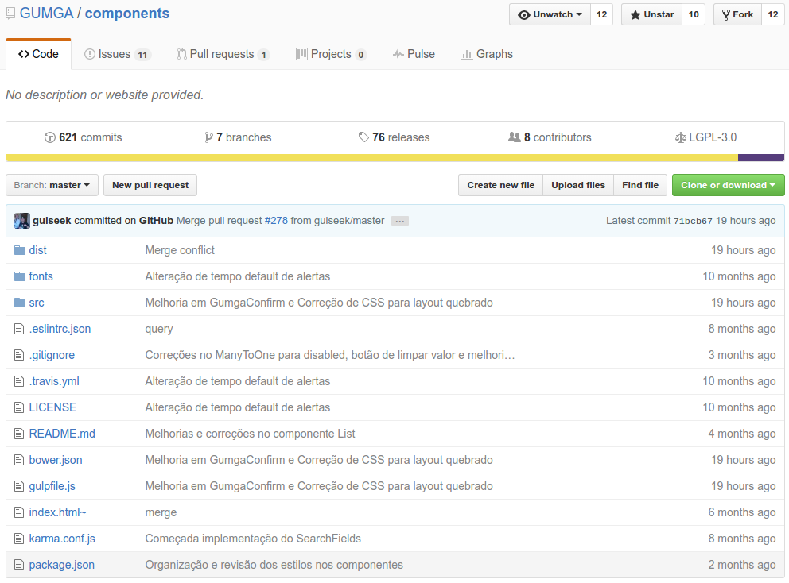Click the purple language bar segment
The height and width of the screenshot is (583, 789).
tap(761, 158)
